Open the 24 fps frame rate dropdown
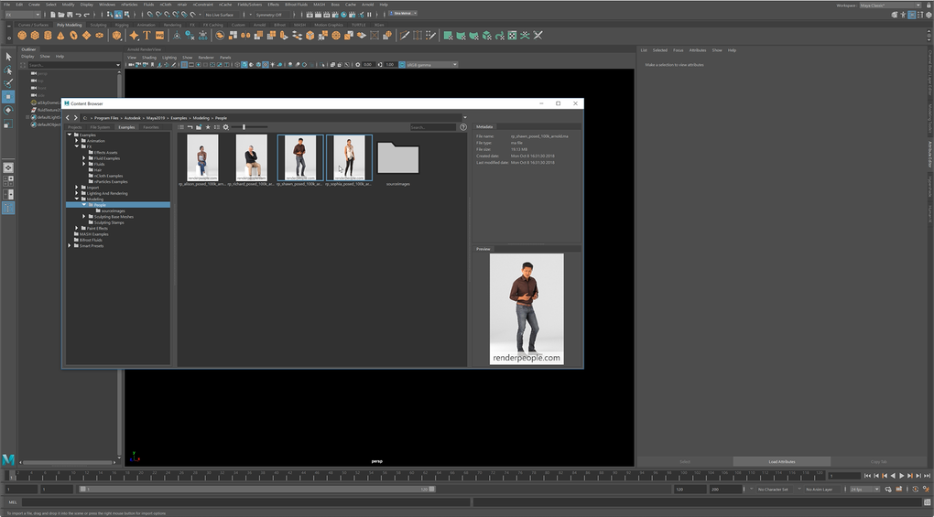 tap(864, 490)
